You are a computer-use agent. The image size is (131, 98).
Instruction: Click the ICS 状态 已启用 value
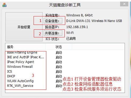click(71, 39)
